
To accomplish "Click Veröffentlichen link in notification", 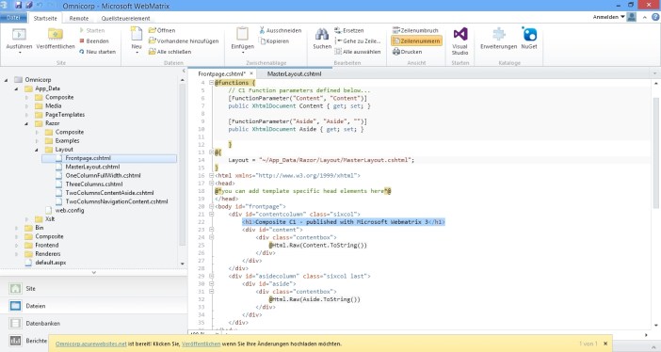I will (x=202, y=344).
